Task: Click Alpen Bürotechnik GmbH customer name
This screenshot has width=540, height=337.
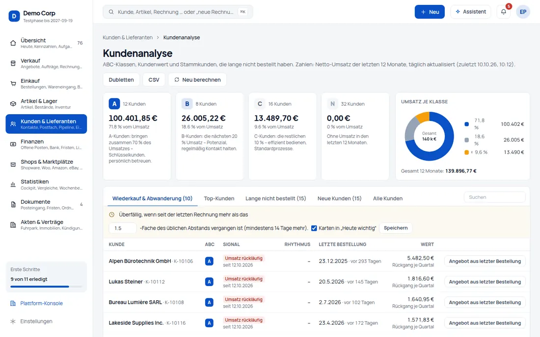Action: click(x=140, y=261)
